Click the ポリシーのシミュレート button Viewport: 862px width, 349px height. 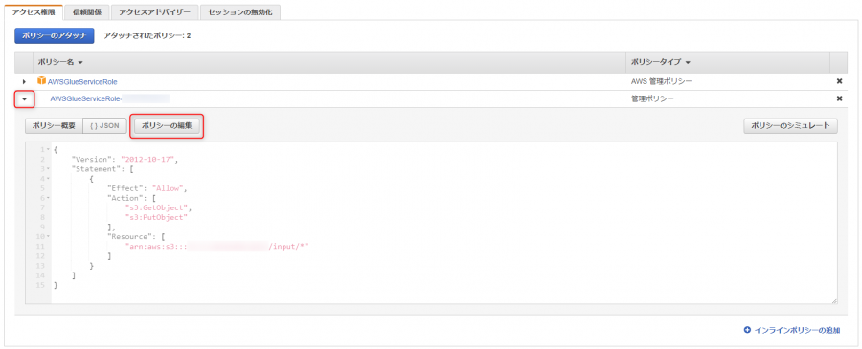[x=790, y=125]
